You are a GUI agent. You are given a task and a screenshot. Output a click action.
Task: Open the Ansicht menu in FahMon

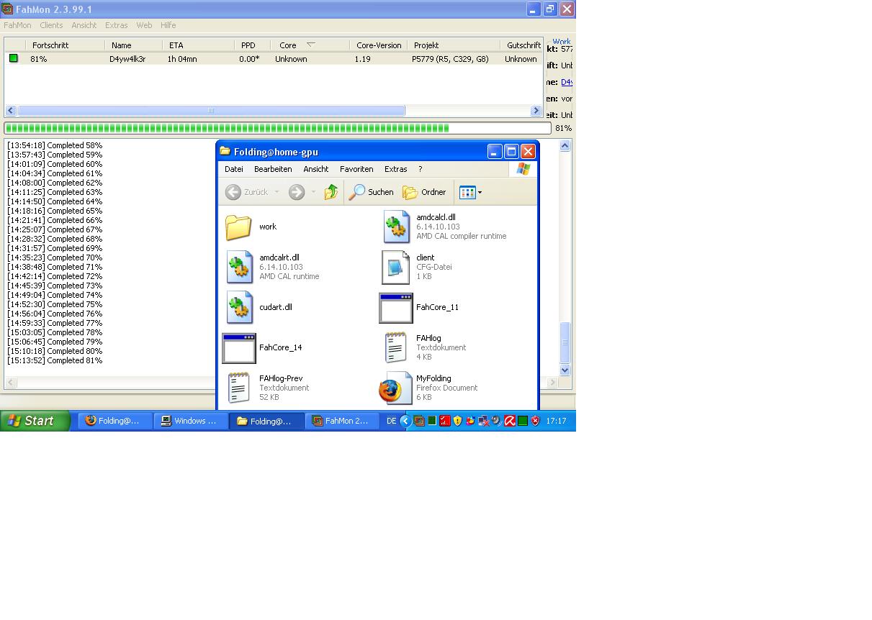(x=84, y=25)
